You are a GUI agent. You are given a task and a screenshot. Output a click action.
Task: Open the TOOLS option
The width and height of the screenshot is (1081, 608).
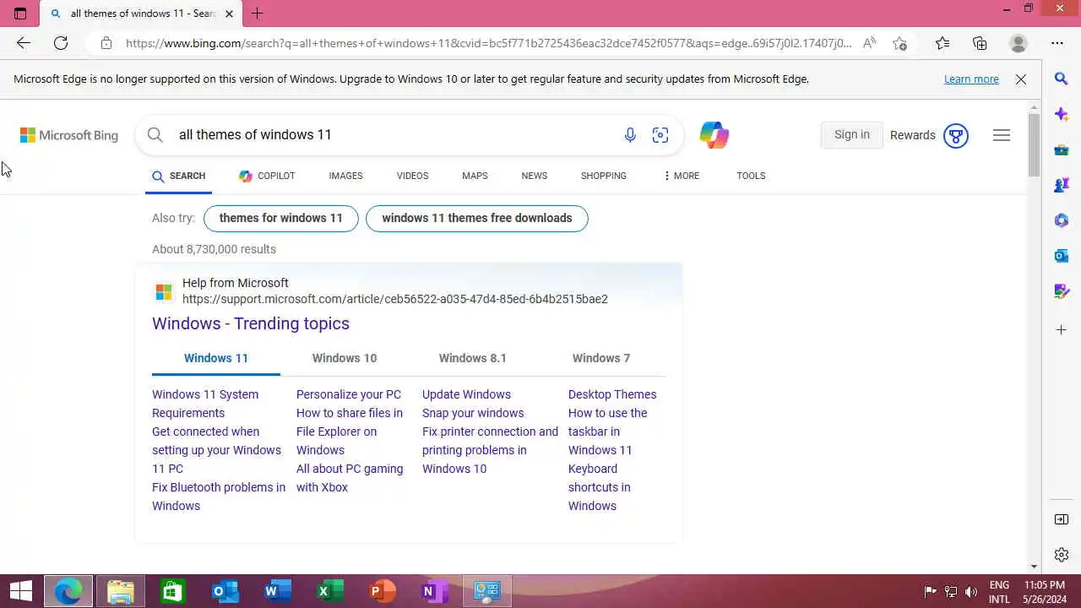tap(751, 176)
